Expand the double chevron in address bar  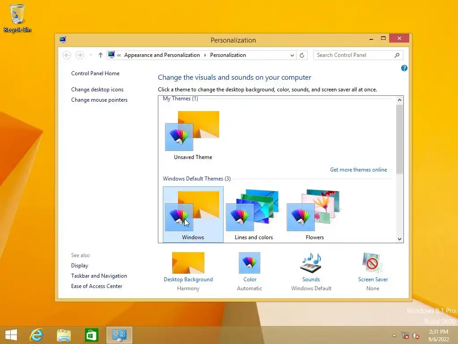click(119, 55)
